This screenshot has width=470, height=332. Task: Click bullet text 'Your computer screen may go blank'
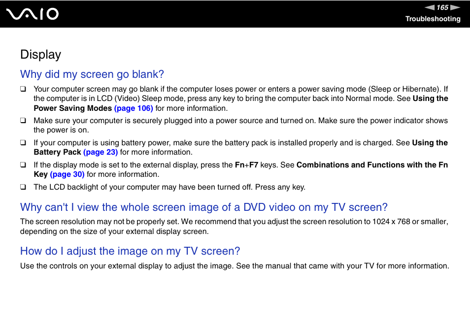(x=241, y=99)
